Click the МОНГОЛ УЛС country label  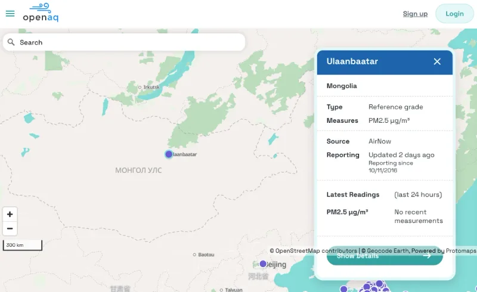tap(138, 170)
